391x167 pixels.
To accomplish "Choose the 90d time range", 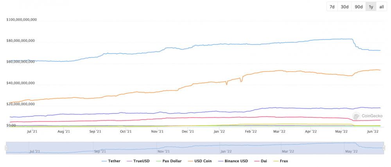I will point(359,7).
